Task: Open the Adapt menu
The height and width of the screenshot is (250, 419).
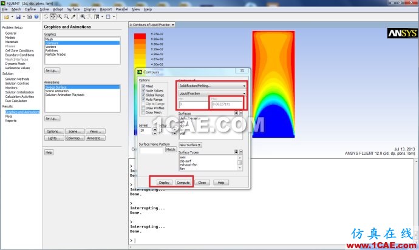Action: point(58,9)
